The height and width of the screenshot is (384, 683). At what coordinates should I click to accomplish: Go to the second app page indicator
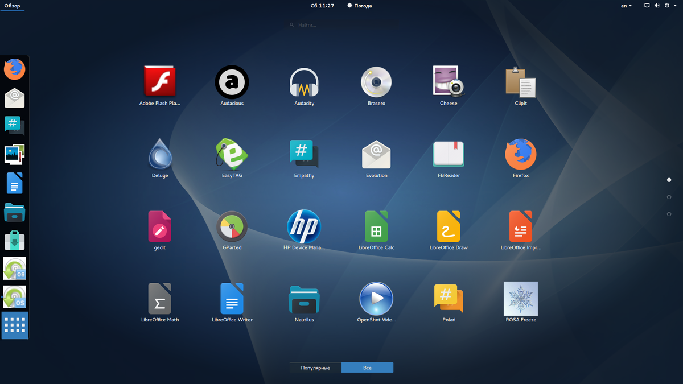(x=669, y=197)
